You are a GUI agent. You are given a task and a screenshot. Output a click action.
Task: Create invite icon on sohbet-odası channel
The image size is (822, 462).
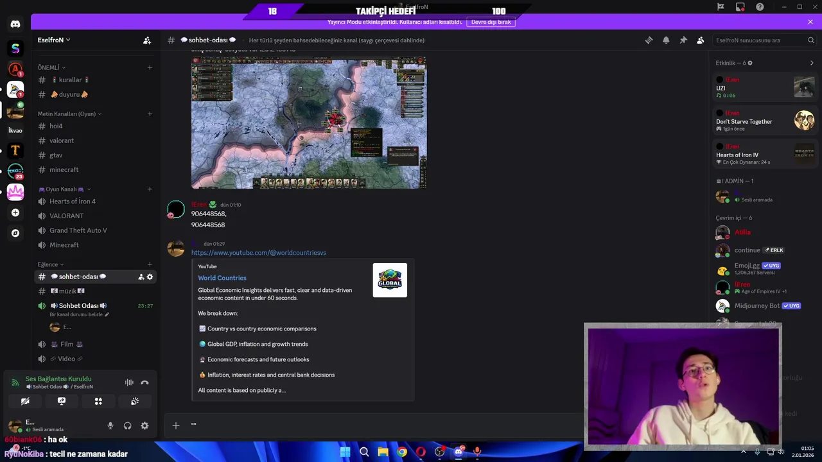[x=141, y=277]
